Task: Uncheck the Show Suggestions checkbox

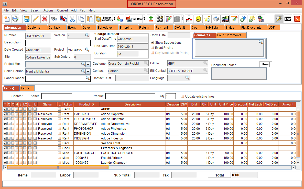Action: pos(153,43)
